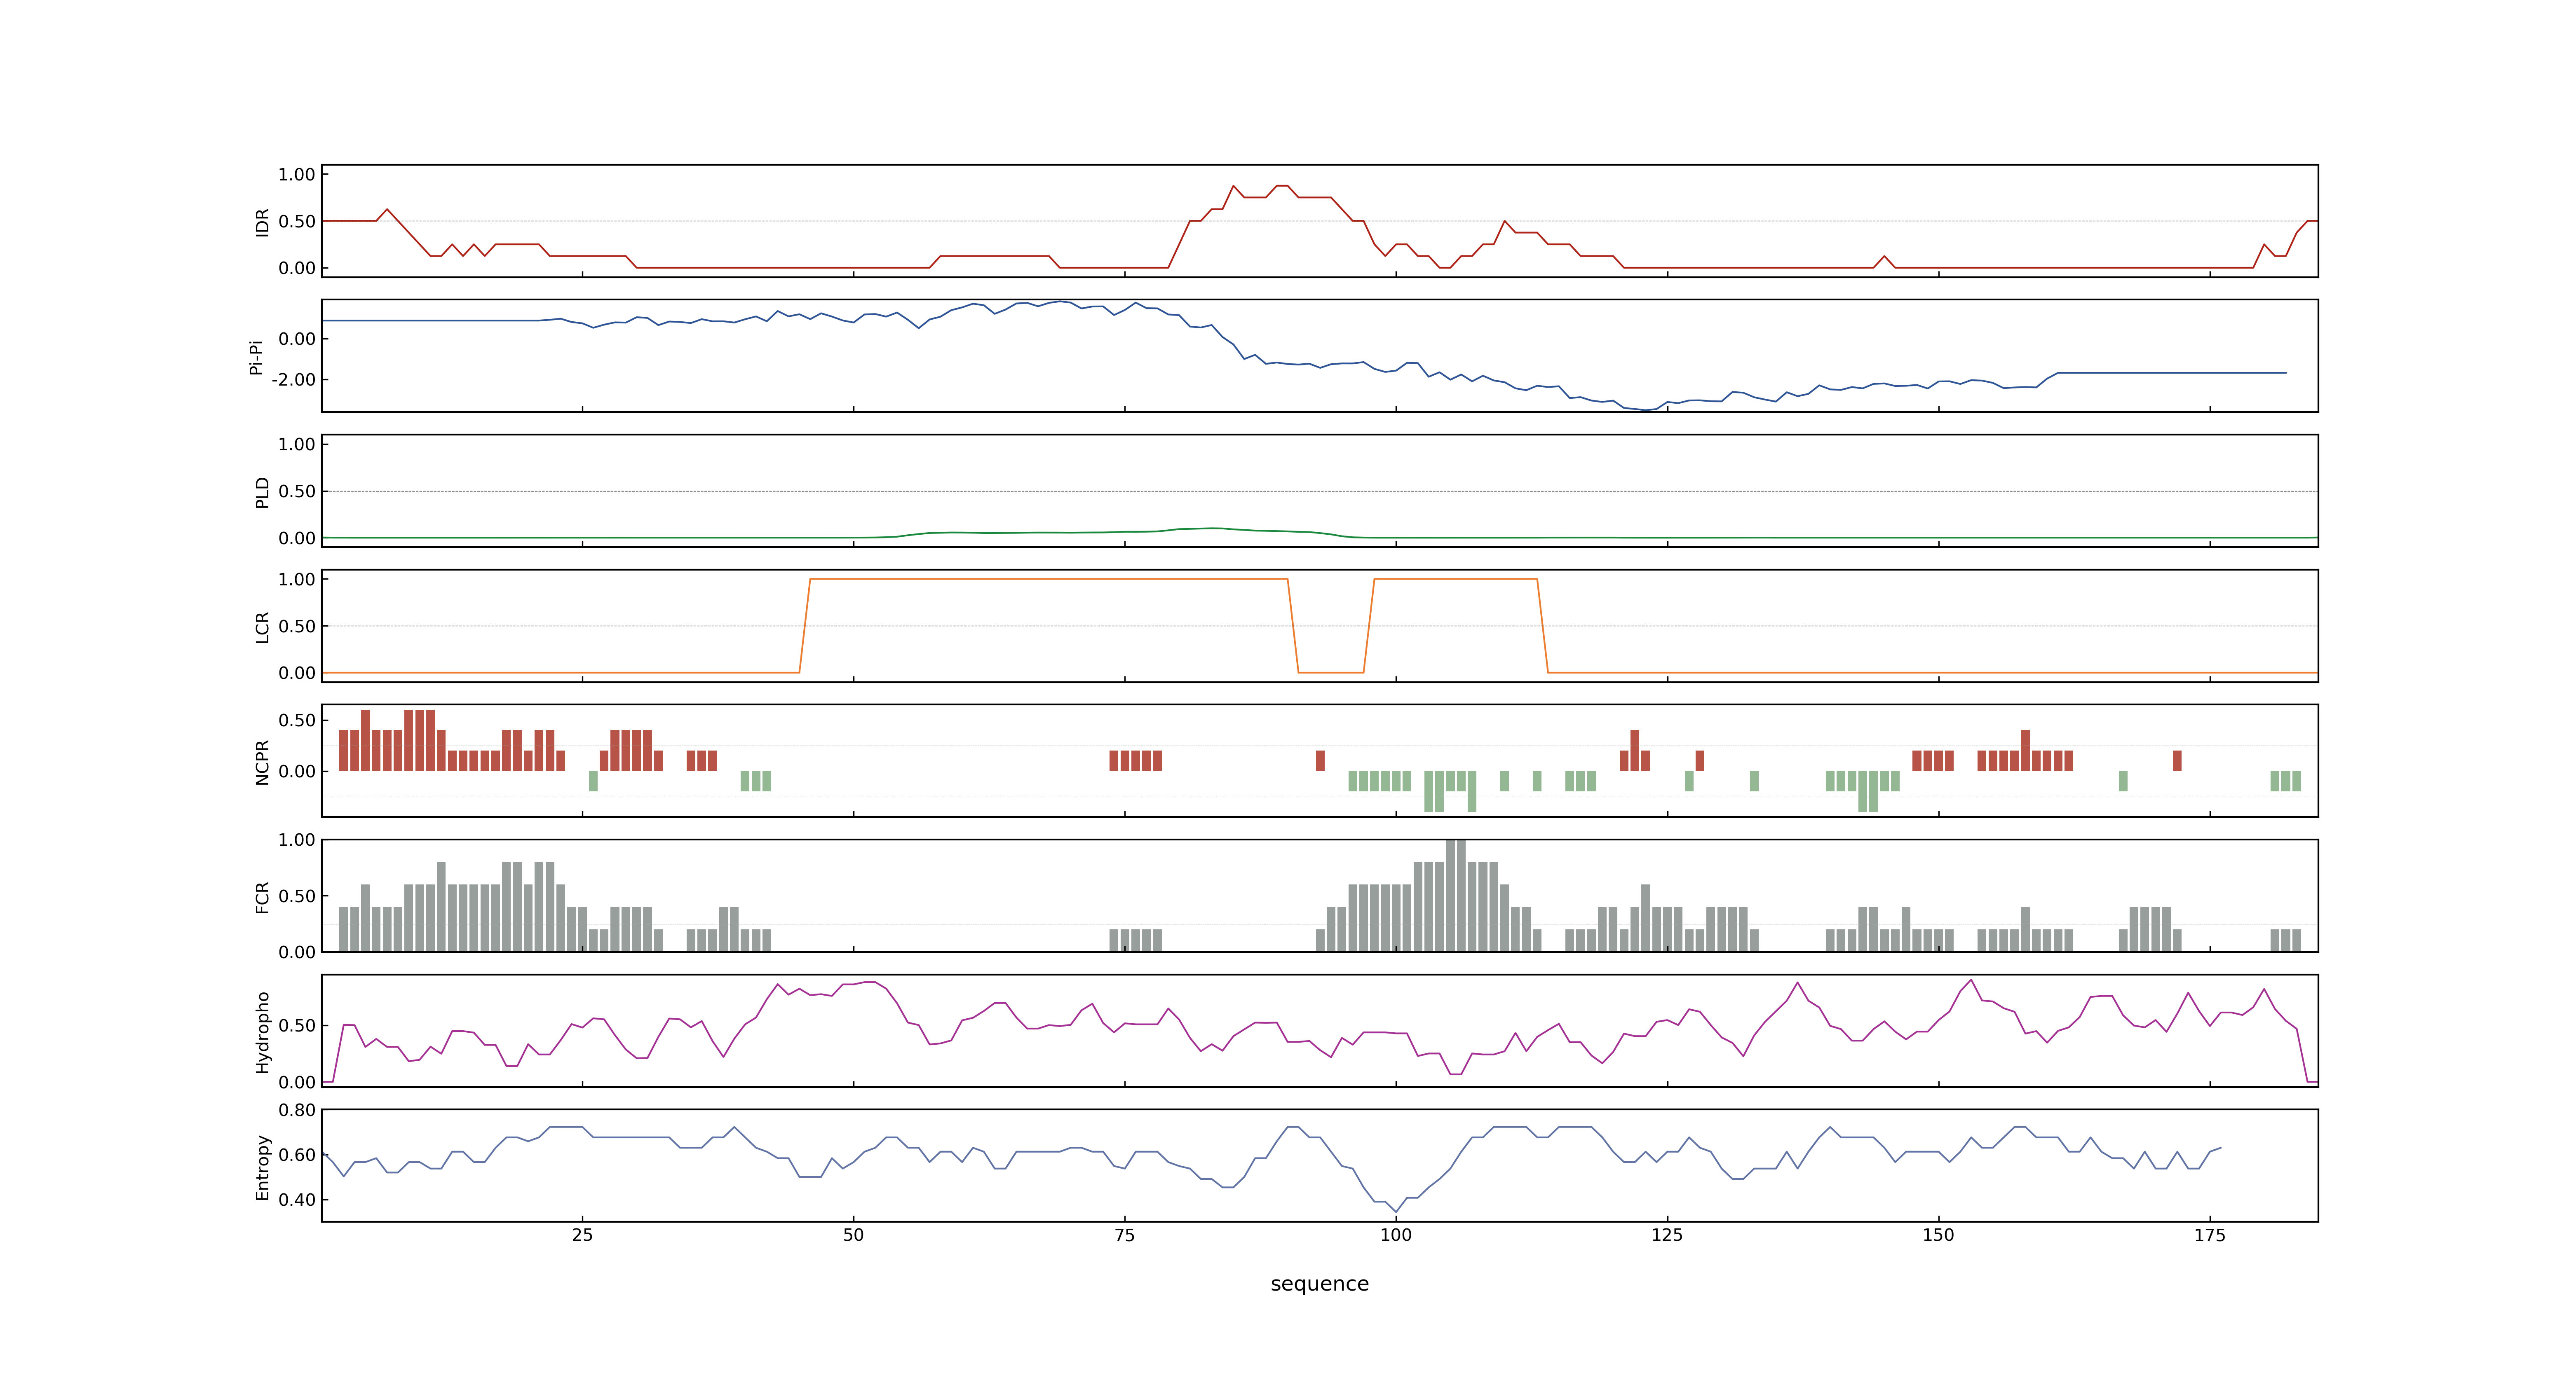Click the FCR axis label

262,897
